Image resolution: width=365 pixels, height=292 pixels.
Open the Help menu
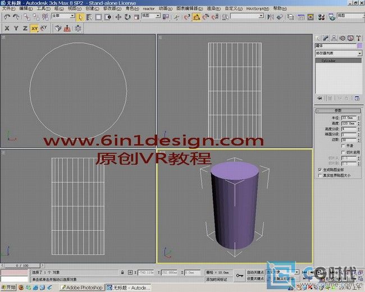pyautogui.click(x=280, y=8)
